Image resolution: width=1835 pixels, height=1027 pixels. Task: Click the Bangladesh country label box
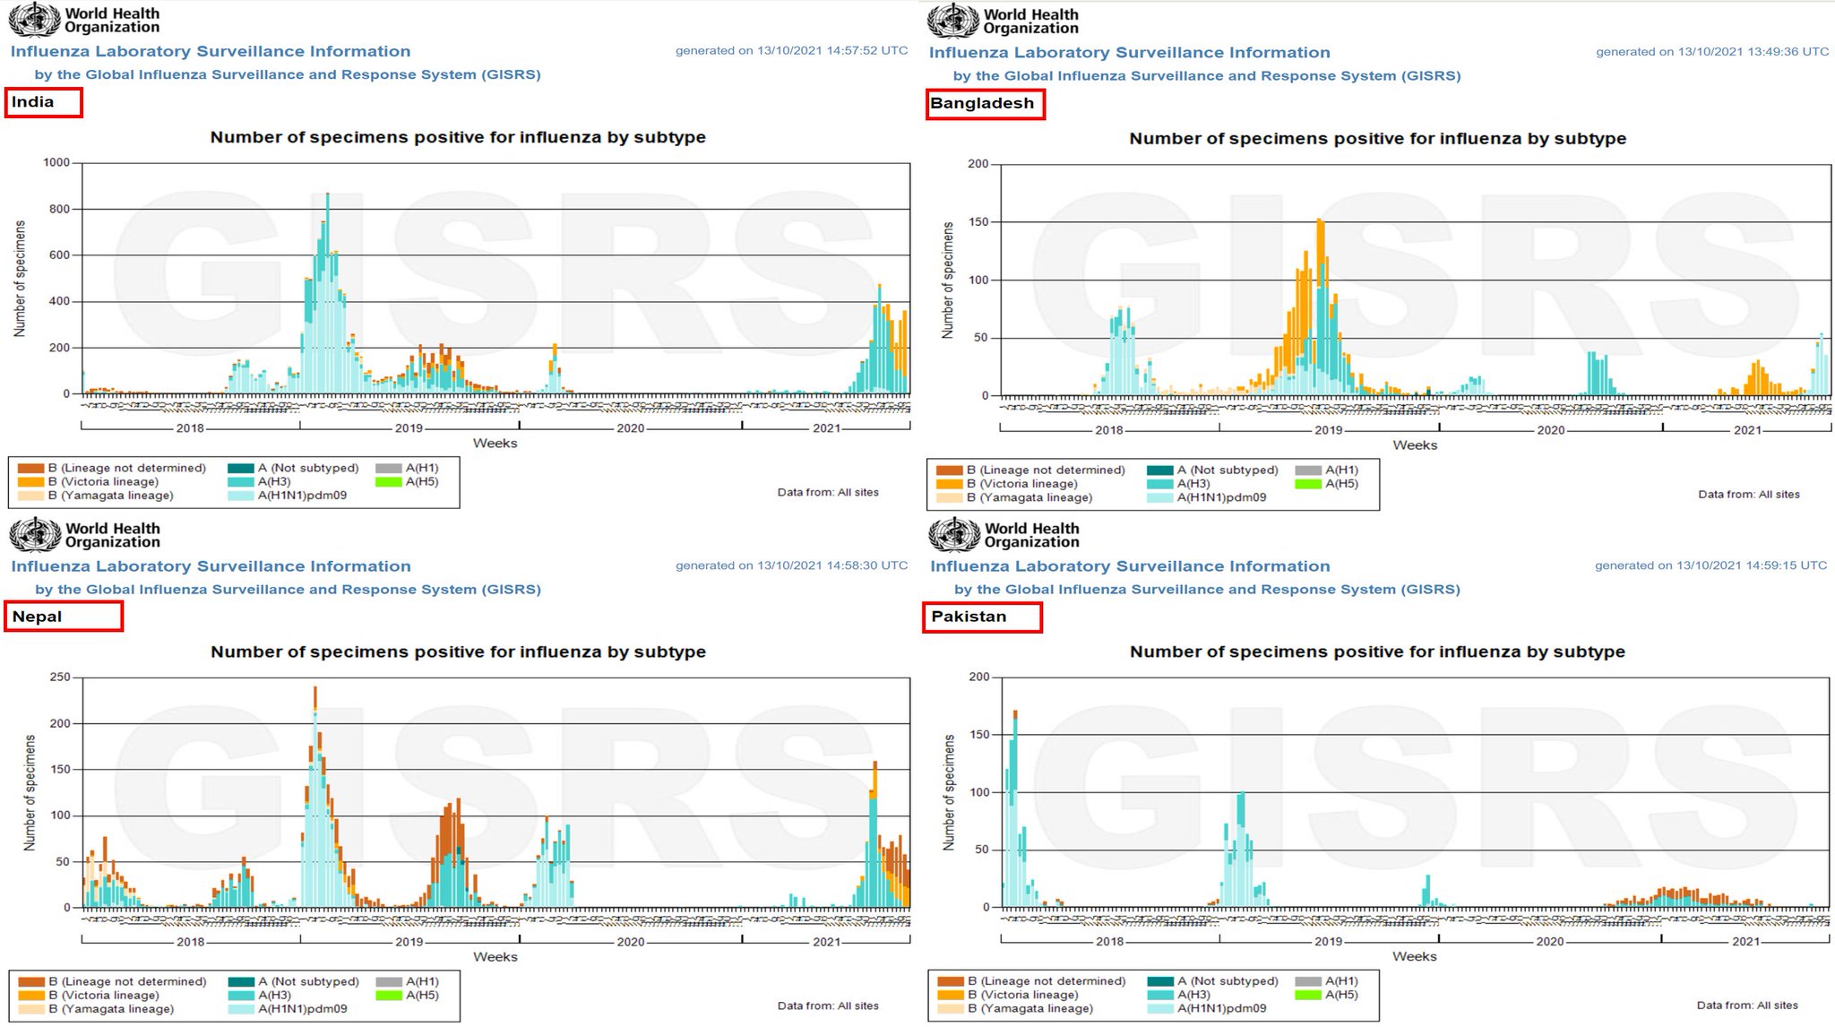985,104
